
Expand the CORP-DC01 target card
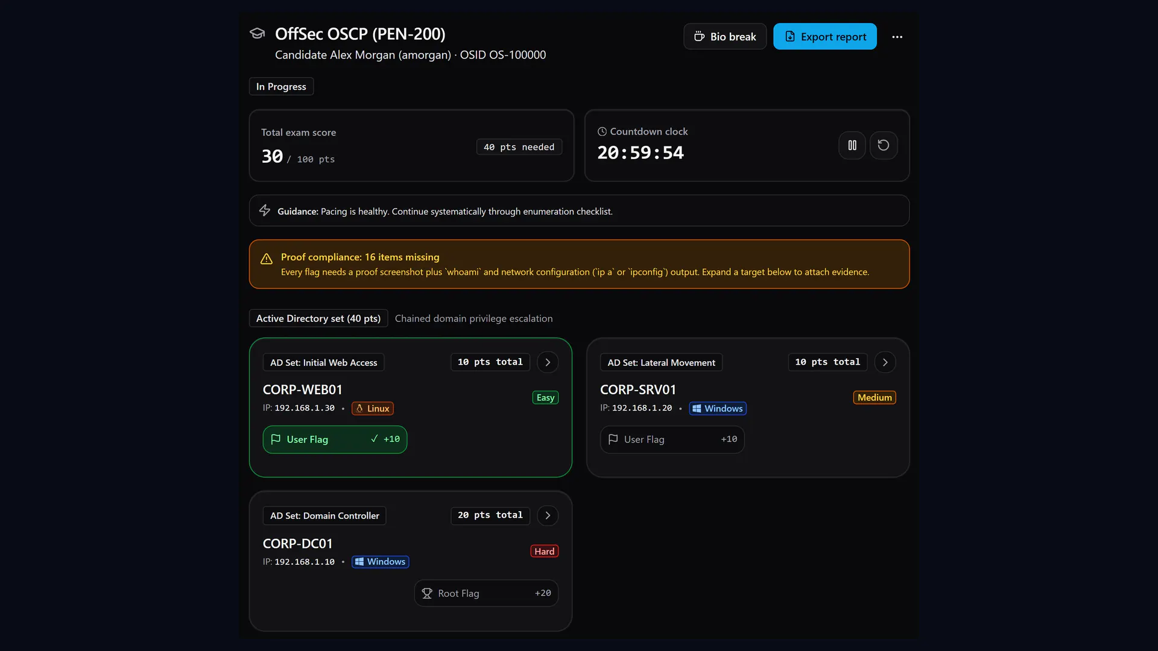tap(548, 515)
